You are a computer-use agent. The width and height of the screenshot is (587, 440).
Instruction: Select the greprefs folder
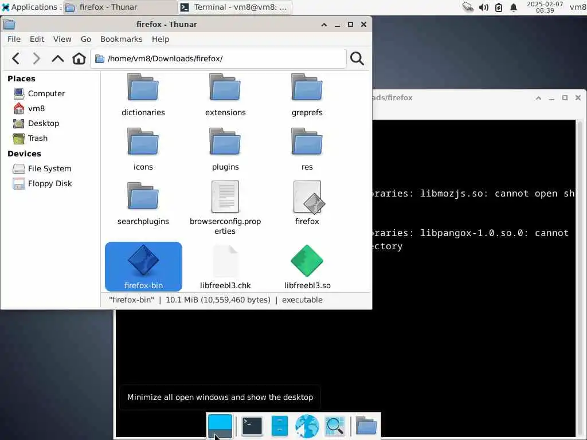pyautogui.click(x=307, y=96)
